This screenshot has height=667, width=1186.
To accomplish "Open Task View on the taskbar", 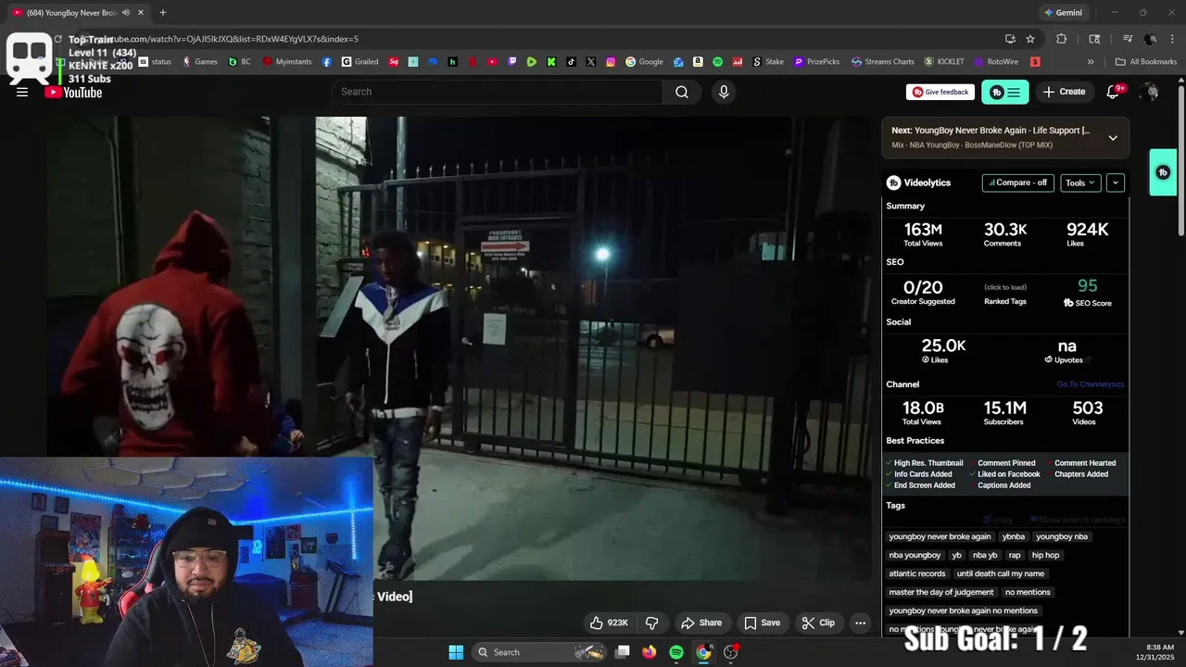I will tap(623, 652).
